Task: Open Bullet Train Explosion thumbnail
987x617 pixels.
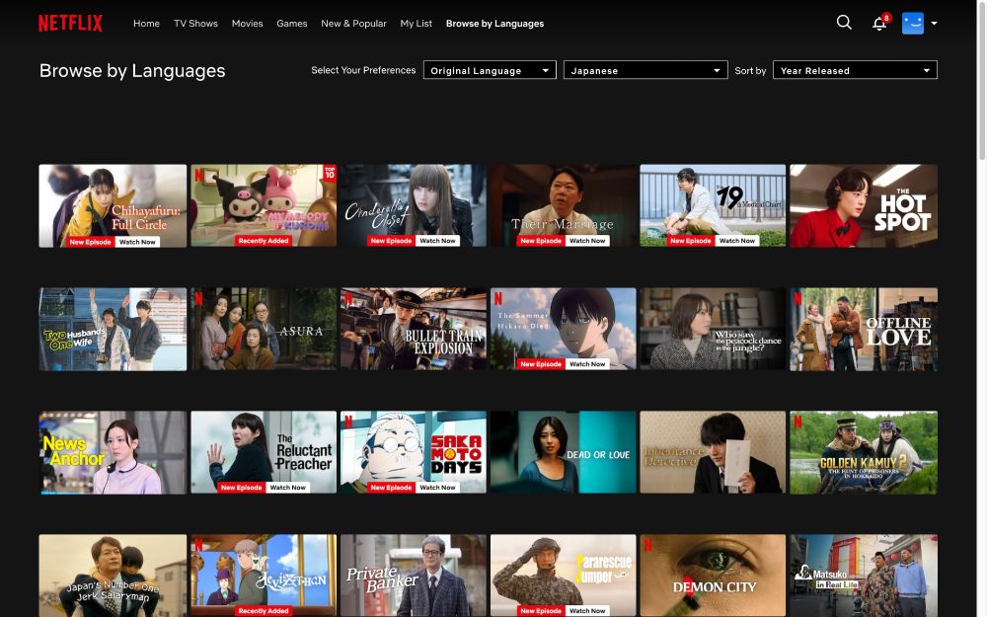Action: [x=414, y=330]
